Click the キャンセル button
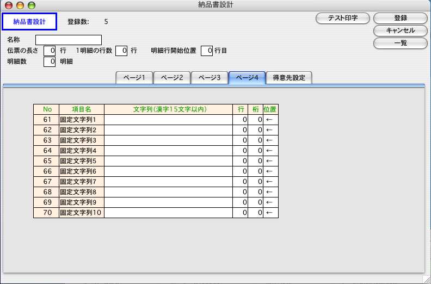 401,30
